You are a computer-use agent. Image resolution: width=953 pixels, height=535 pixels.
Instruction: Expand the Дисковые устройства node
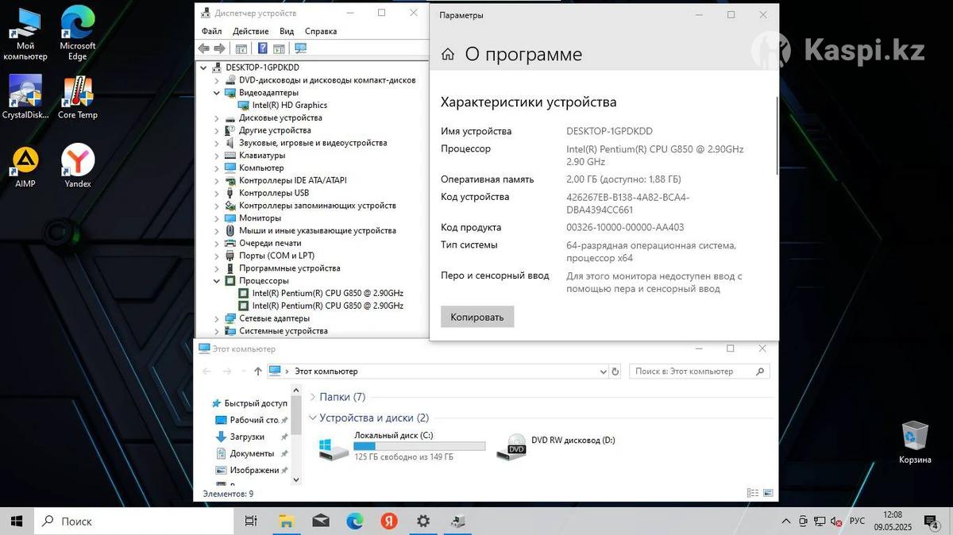217,117
